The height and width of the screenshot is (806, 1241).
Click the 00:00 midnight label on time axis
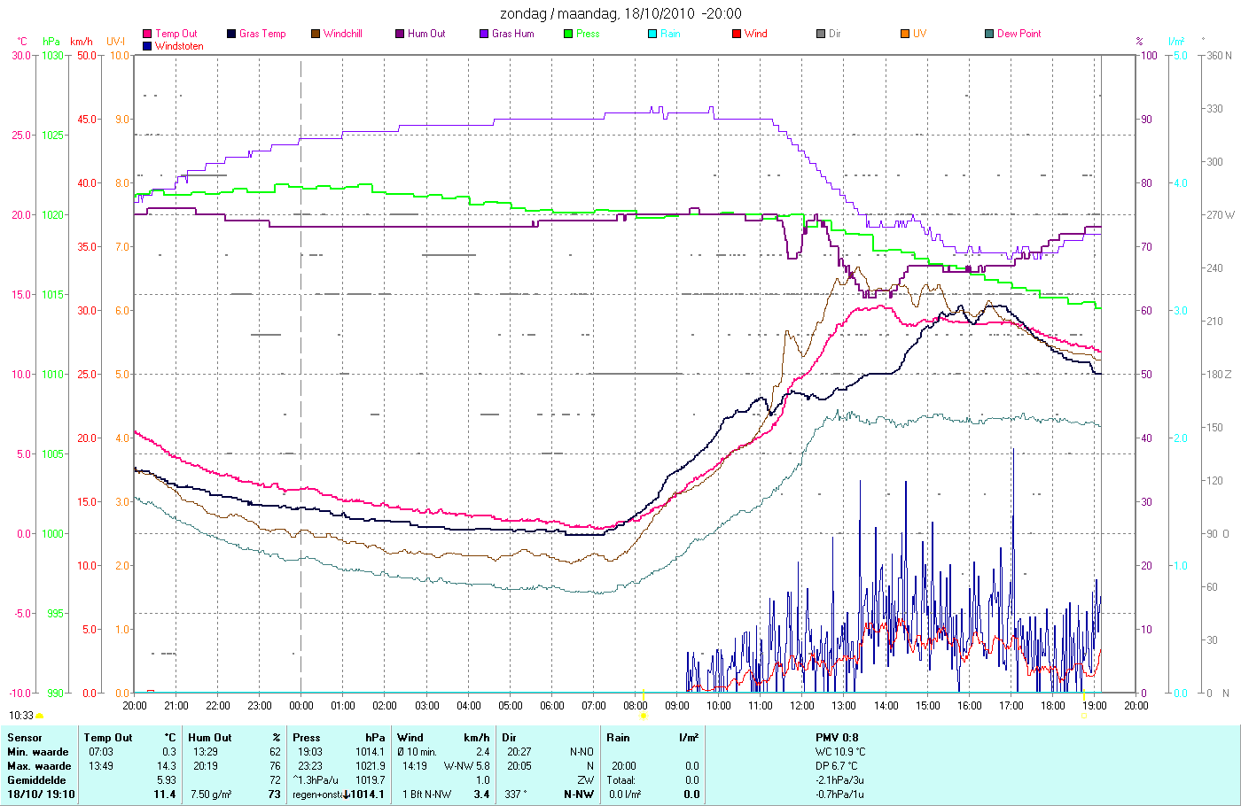tap(301, 706)
